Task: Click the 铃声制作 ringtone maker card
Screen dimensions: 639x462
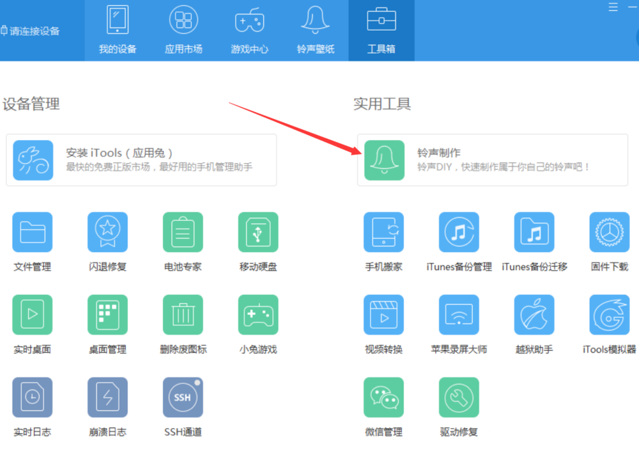Action: 492,159
